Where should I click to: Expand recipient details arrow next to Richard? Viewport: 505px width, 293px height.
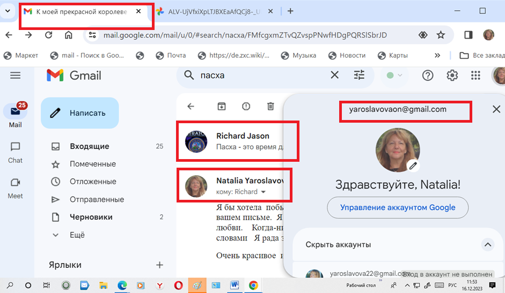(x=264, y=192)
